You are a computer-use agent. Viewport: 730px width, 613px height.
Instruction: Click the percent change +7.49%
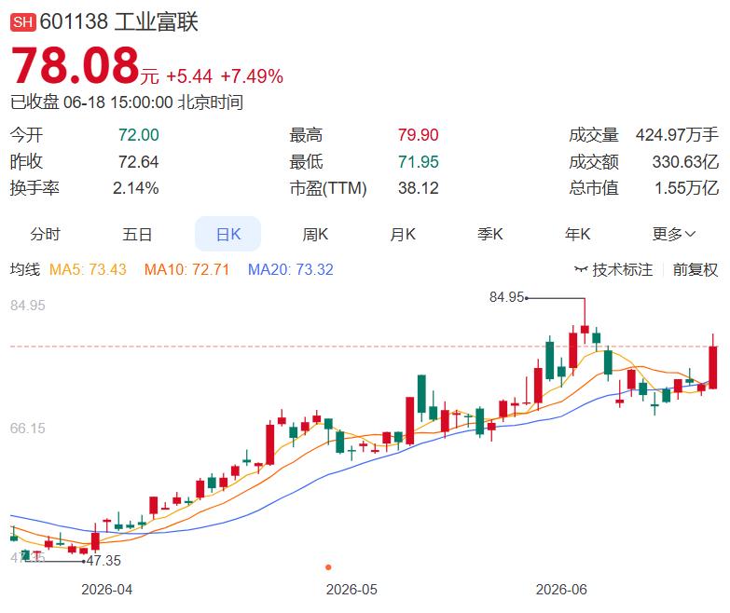coord(252,76)
